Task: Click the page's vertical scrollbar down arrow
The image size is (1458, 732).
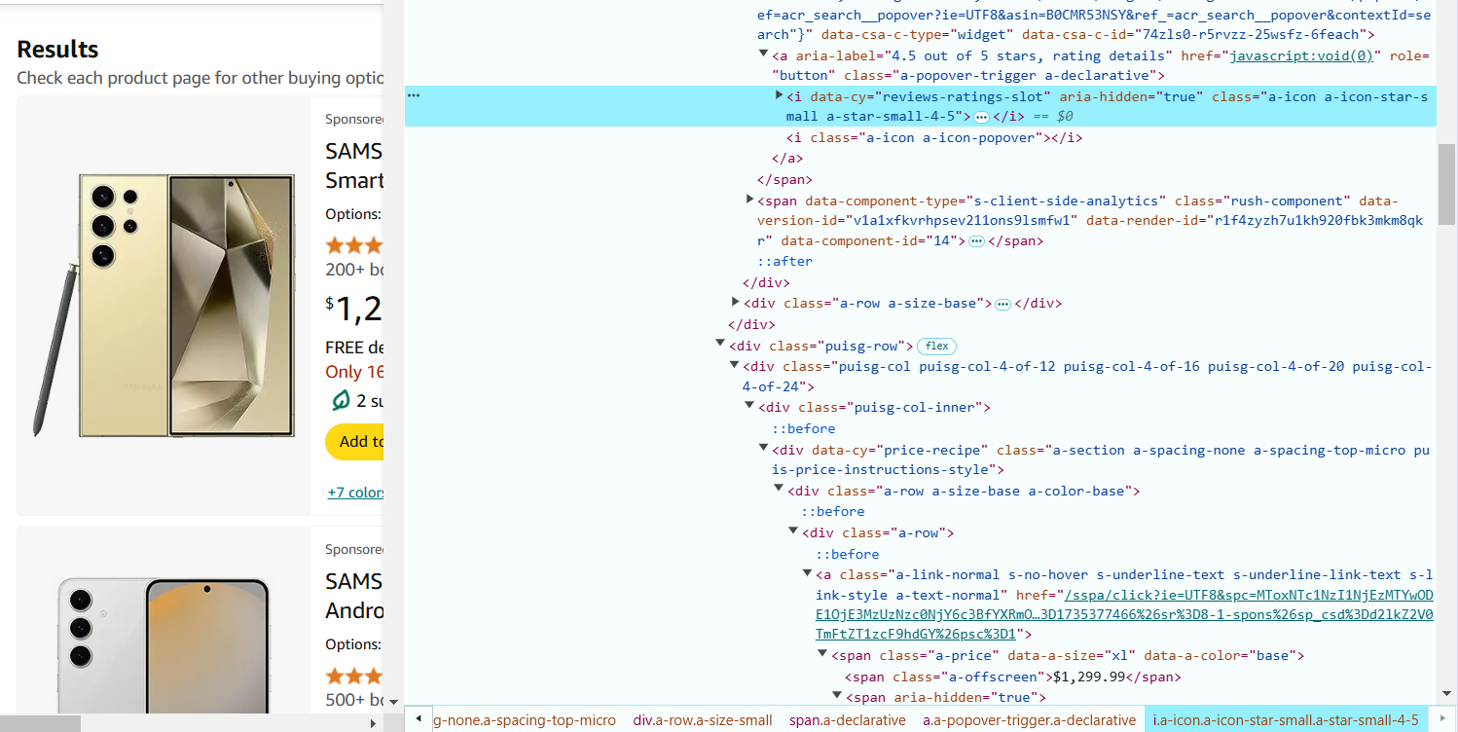Action: coord(393,701)
